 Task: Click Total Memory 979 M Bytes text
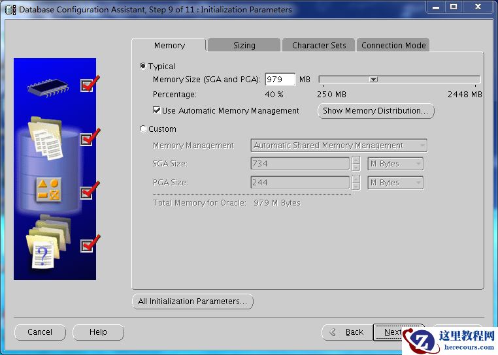click(x=277, y=203)
